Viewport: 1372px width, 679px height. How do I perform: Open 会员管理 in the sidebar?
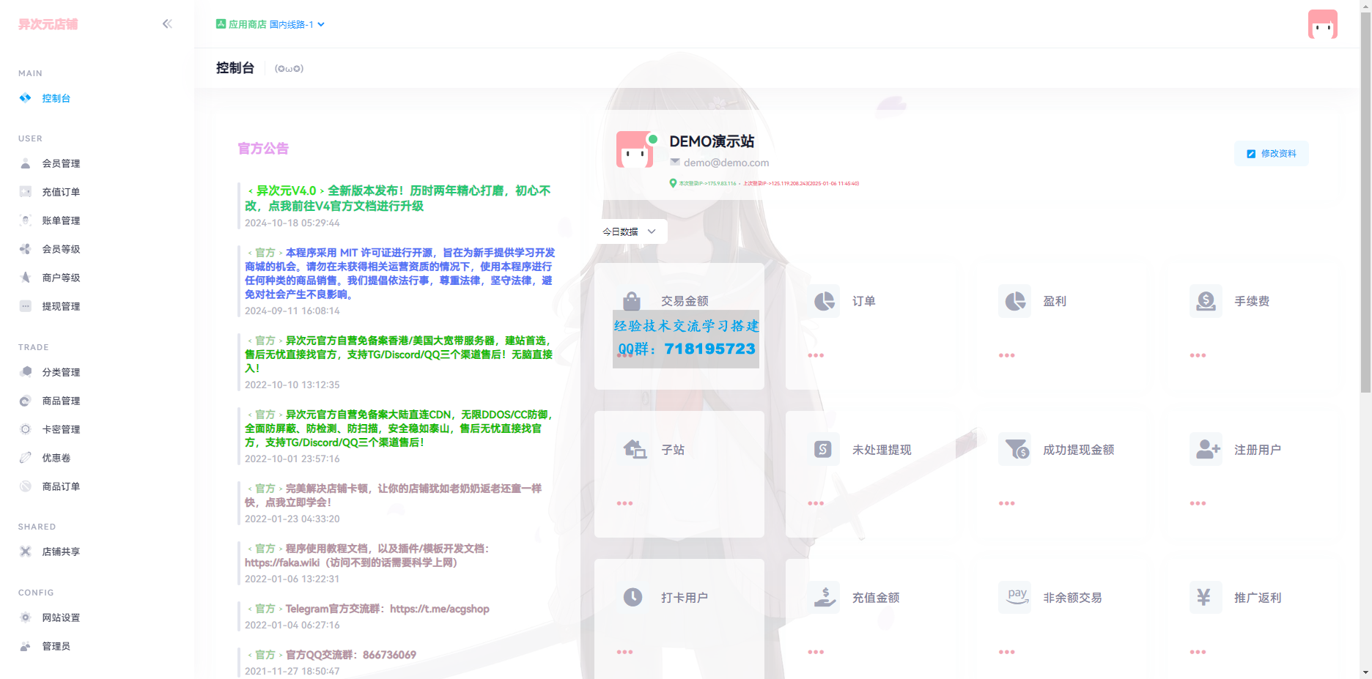[61, 163]
